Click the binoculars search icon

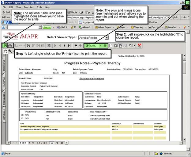[28, 45]
